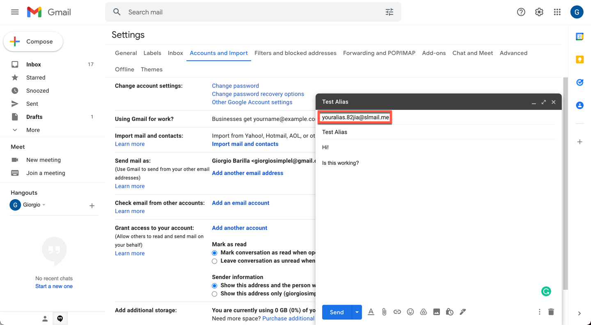This screenshot has height=325, width=591.
Task: Insert files using the Drive icon
Action: tap(423, 312)
